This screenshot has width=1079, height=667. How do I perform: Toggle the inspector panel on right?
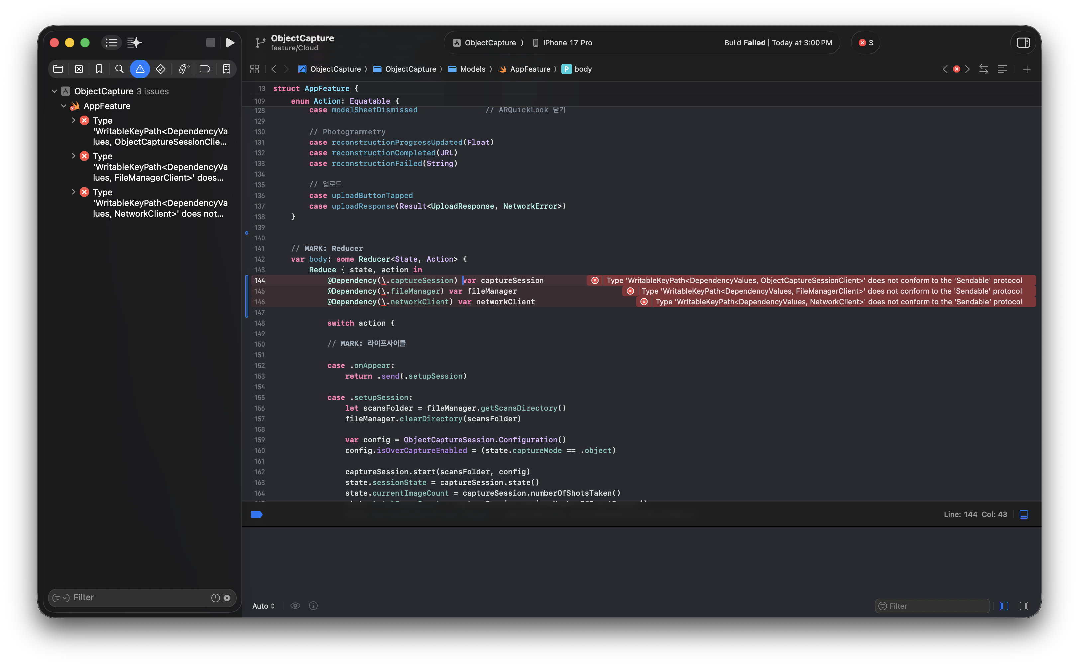(x=1023, y=42)
